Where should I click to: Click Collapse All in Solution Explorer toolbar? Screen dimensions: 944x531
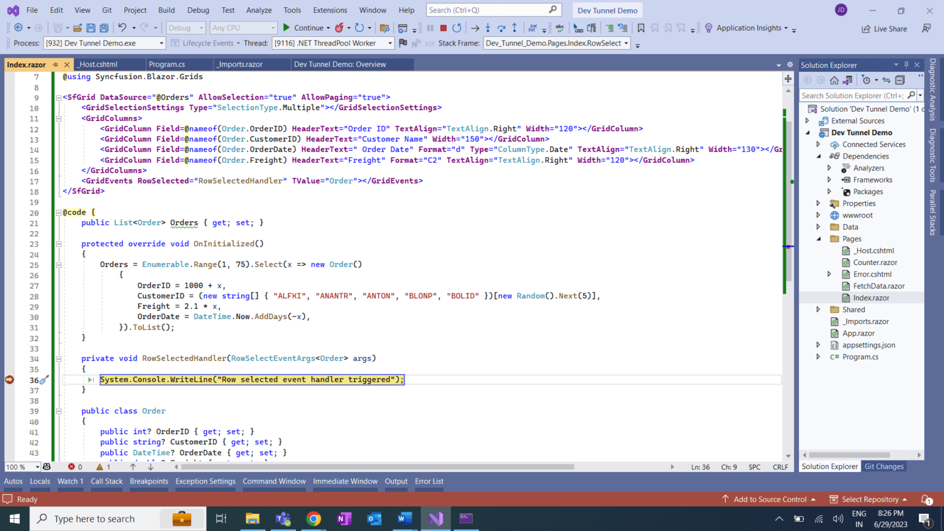[x=900, y=80]
